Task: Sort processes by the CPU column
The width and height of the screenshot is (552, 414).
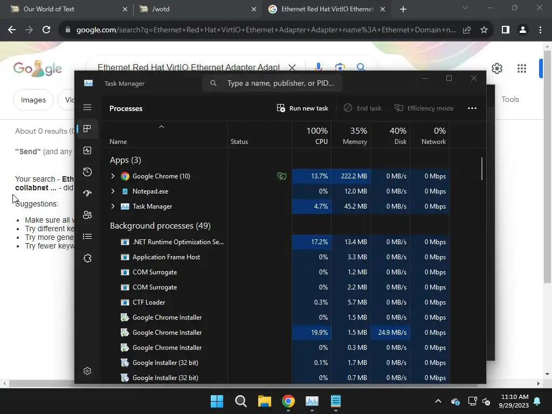Action: [312, 135]
